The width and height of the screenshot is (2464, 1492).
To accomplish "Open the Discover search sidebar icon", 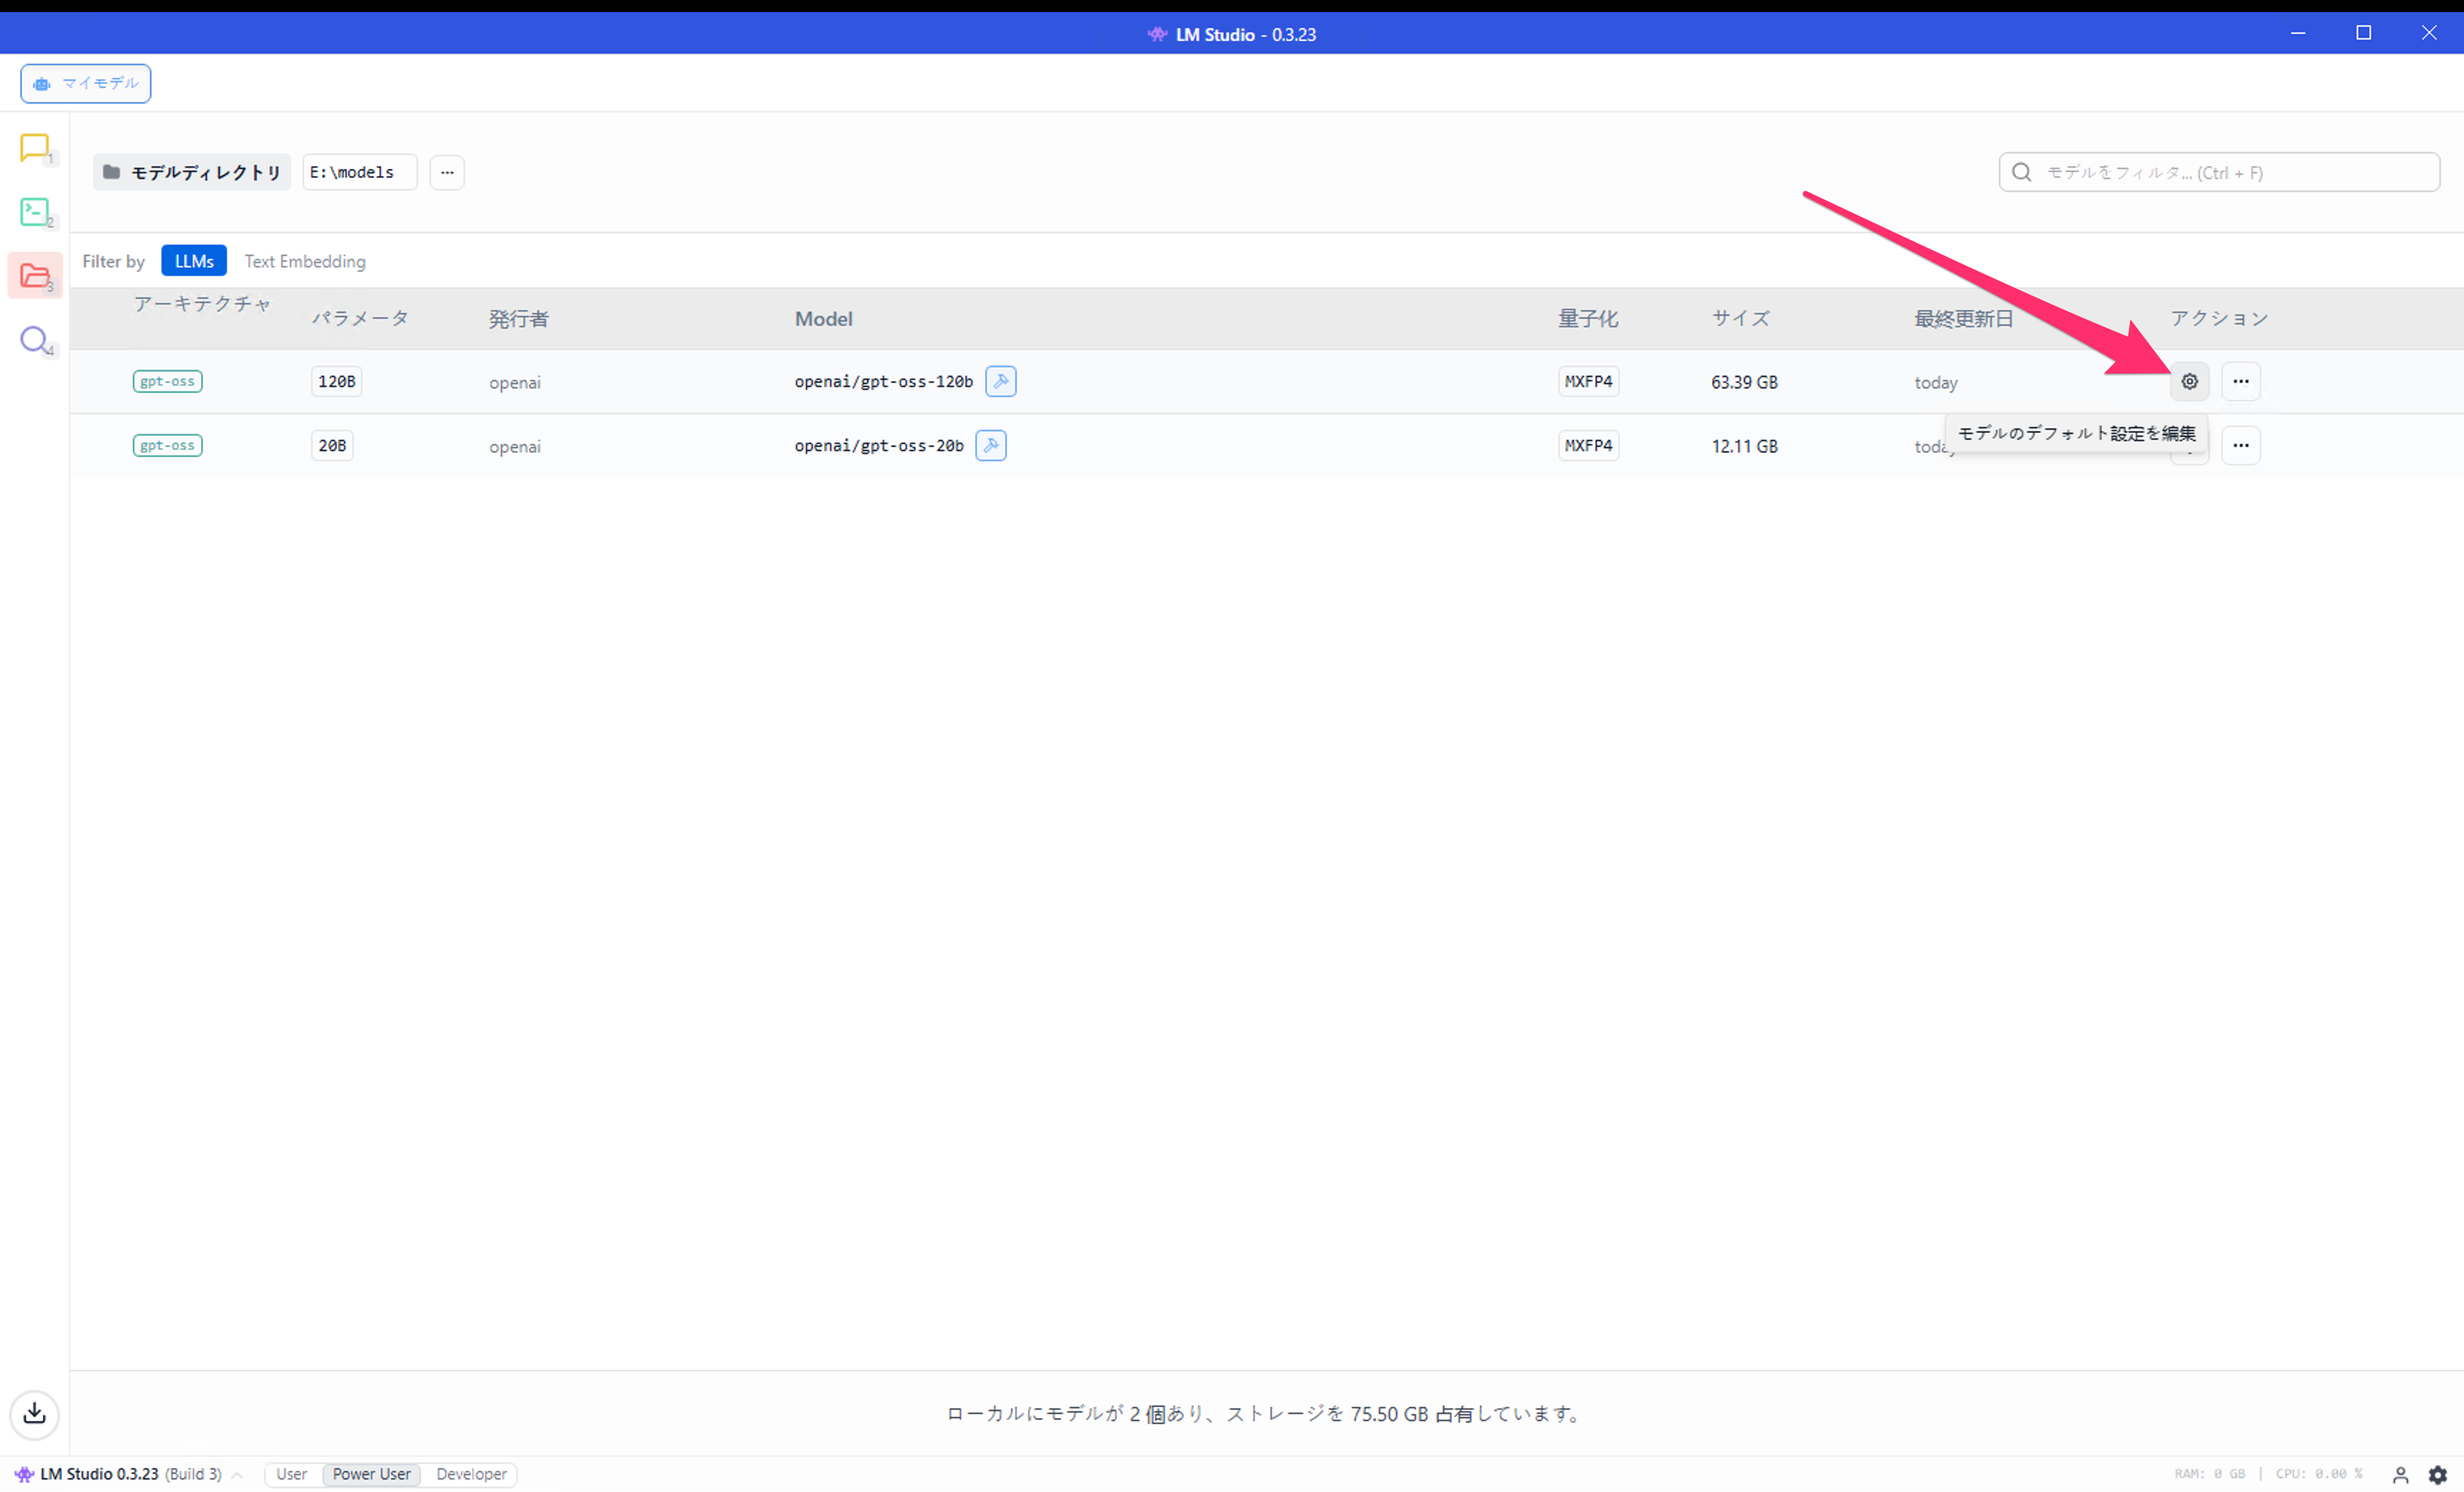I will 34,340.
